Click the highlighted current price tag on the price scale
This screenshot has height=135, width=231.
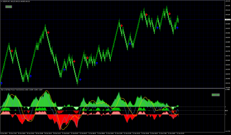228,20
